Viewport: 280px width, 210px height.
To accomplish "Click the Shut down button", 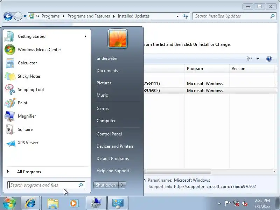I will coord(106,185).
